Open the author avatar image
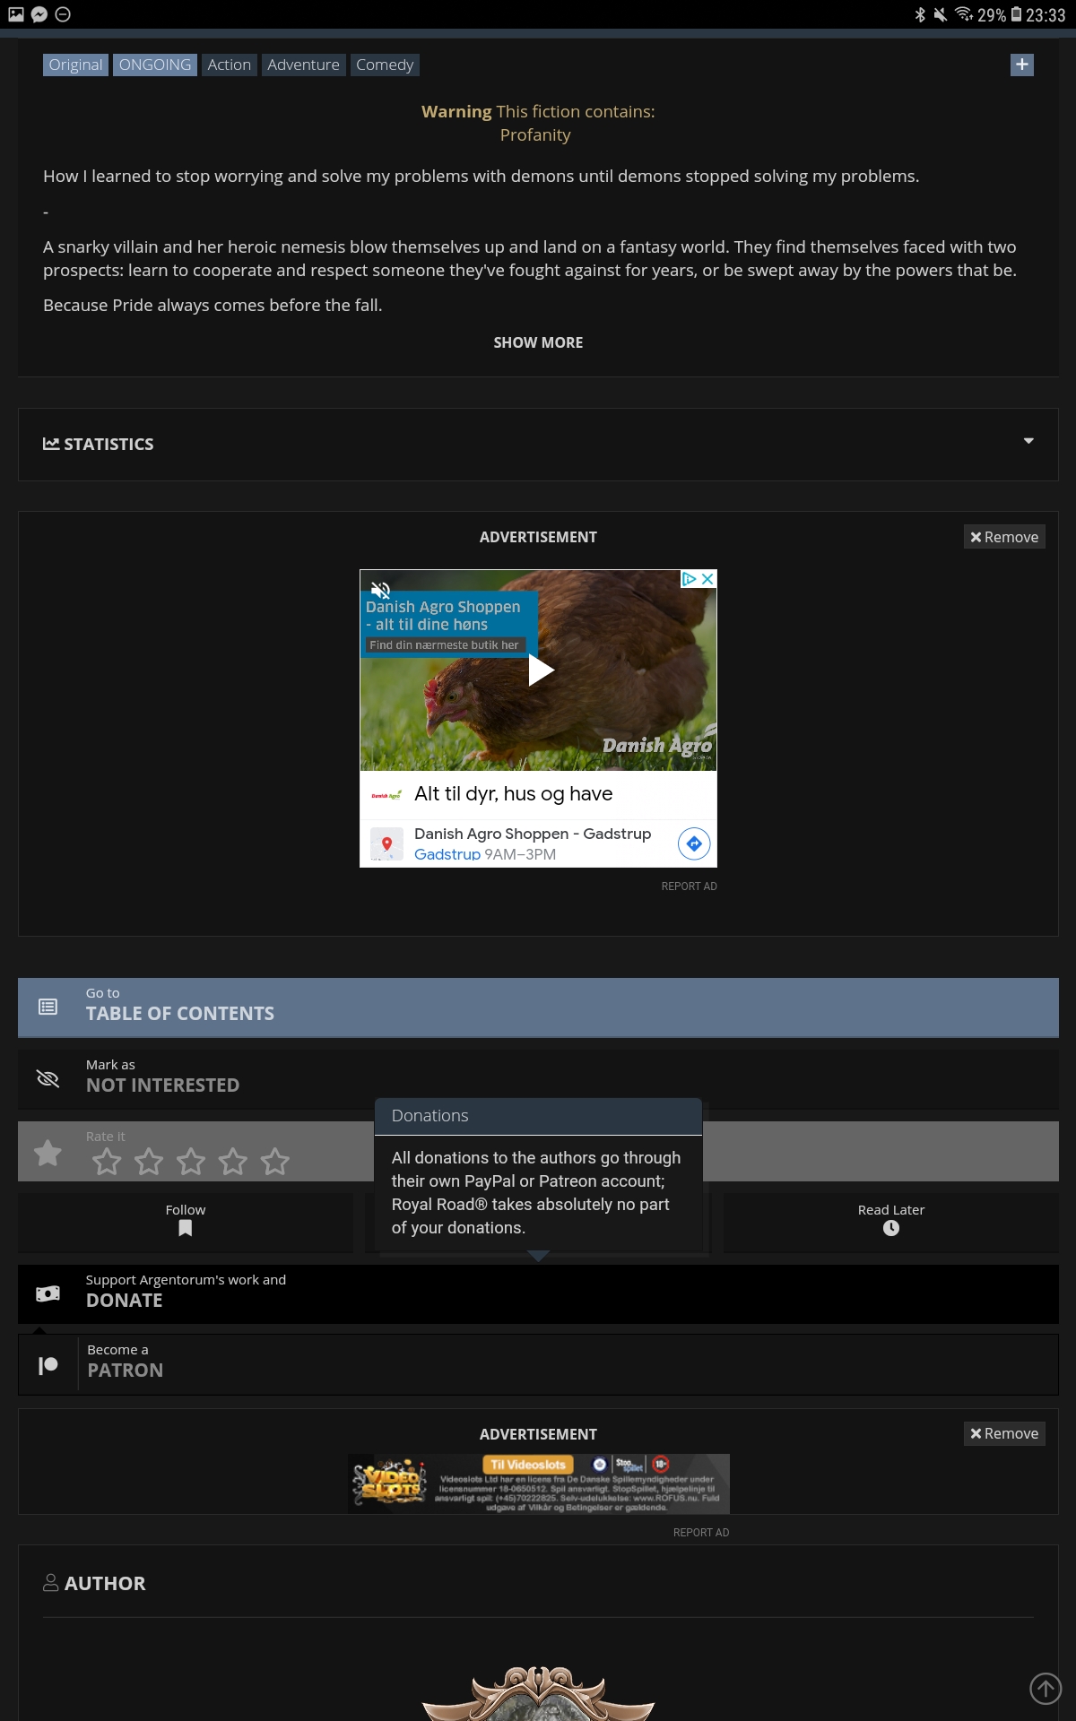 point(538,1692)
